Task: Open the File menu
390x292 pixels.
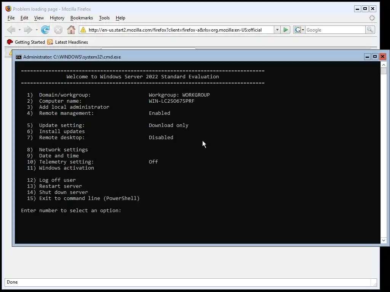Action: click(x=11, y=18)
